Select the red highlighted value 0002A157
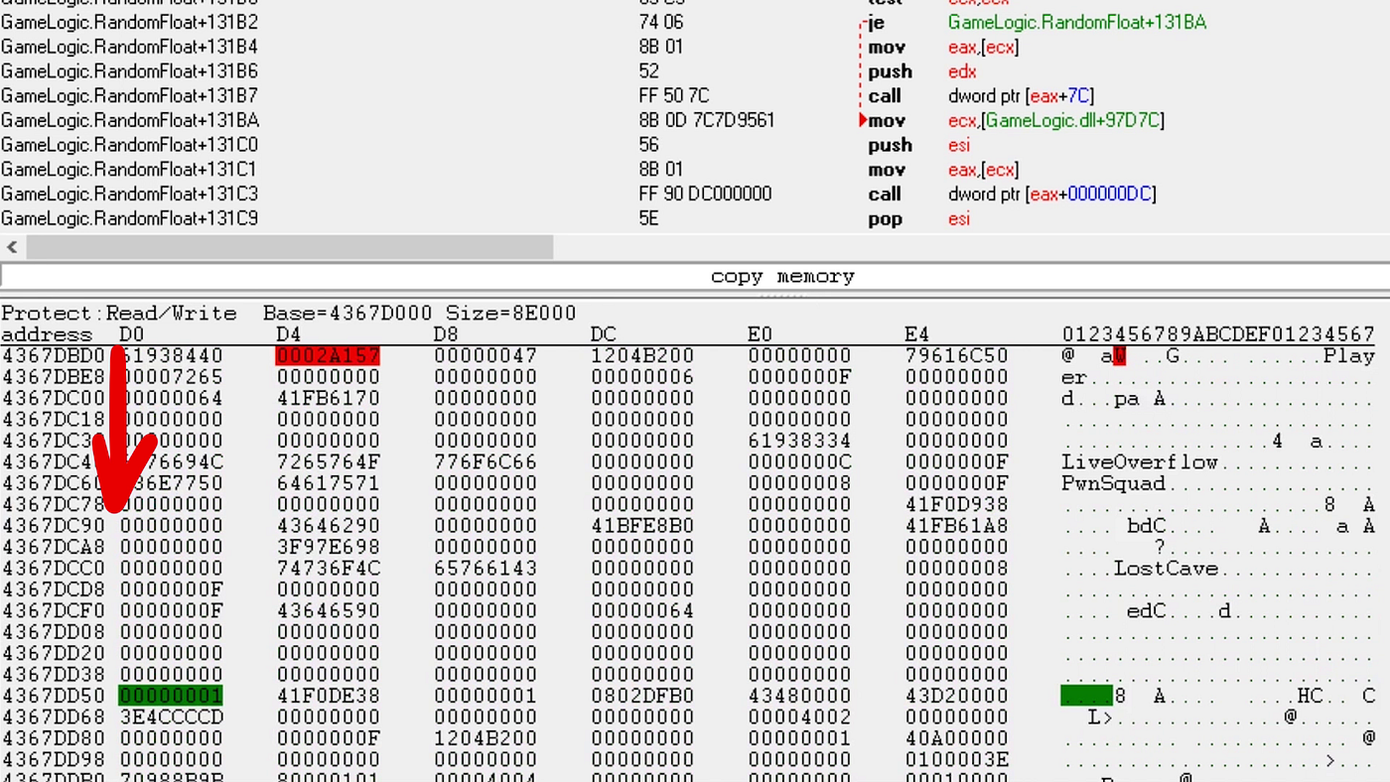Viewport: 1390px width, 782px height. point(328,356)
